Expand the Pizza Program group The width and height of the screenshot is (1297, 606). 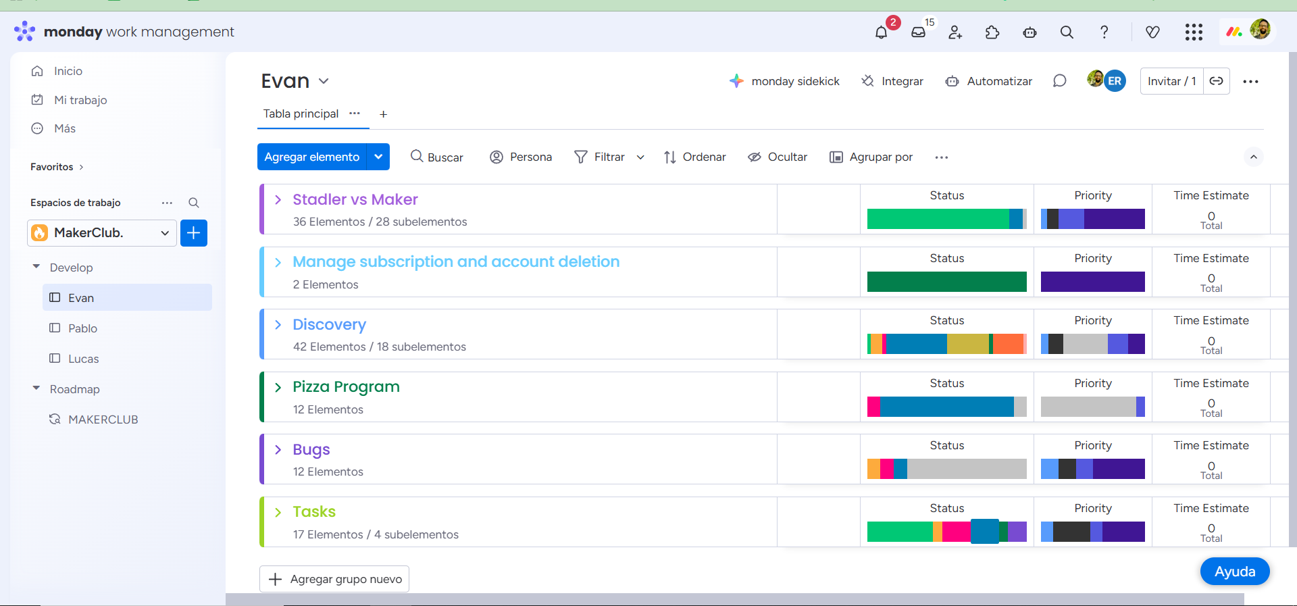(278, 387)
